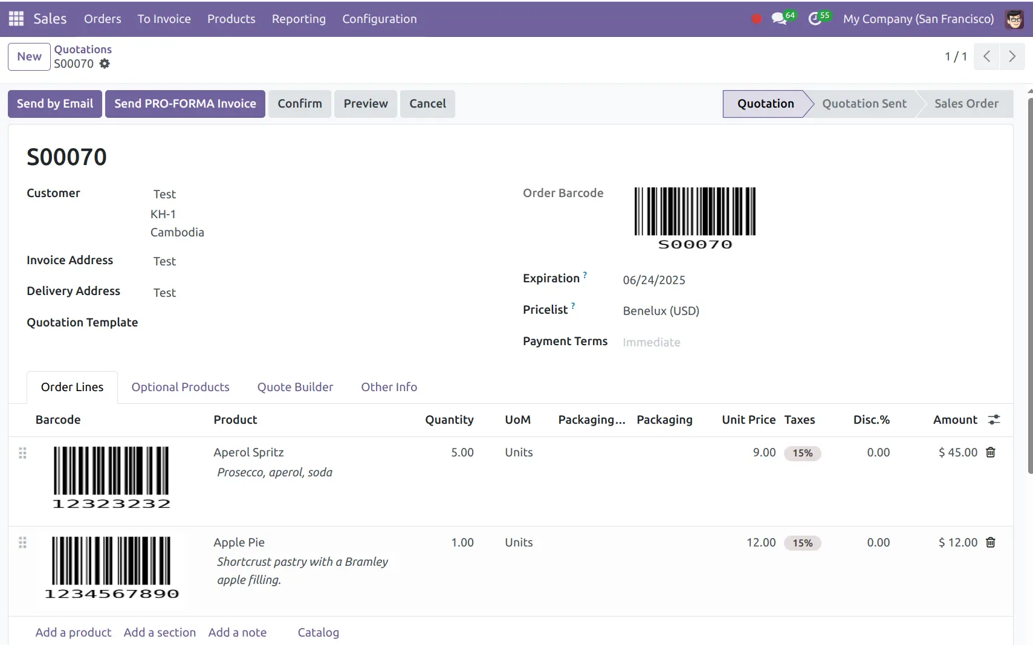Image resolution: width=1033 pixels, height=645 pixels.
Task: Click the Apple Pie product cell
Action: pyautogui.click(x=239, y=542)
